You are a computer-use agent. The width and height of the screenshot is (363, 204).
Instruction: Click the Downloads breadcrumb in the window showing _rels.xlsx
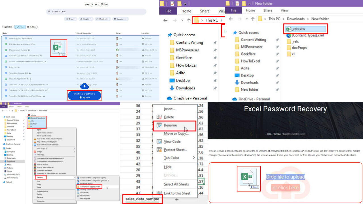tap(296, 19)
